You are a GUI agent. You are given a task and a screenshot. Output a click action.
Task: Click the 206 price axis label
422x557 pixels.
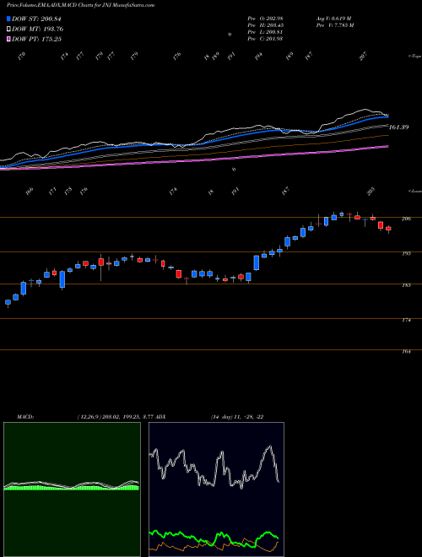click(x=406, y=219)
